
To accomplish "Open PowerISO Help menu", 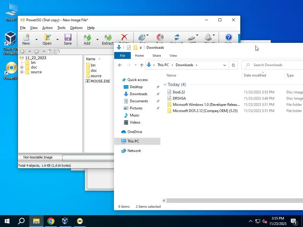I will [91, 28].
